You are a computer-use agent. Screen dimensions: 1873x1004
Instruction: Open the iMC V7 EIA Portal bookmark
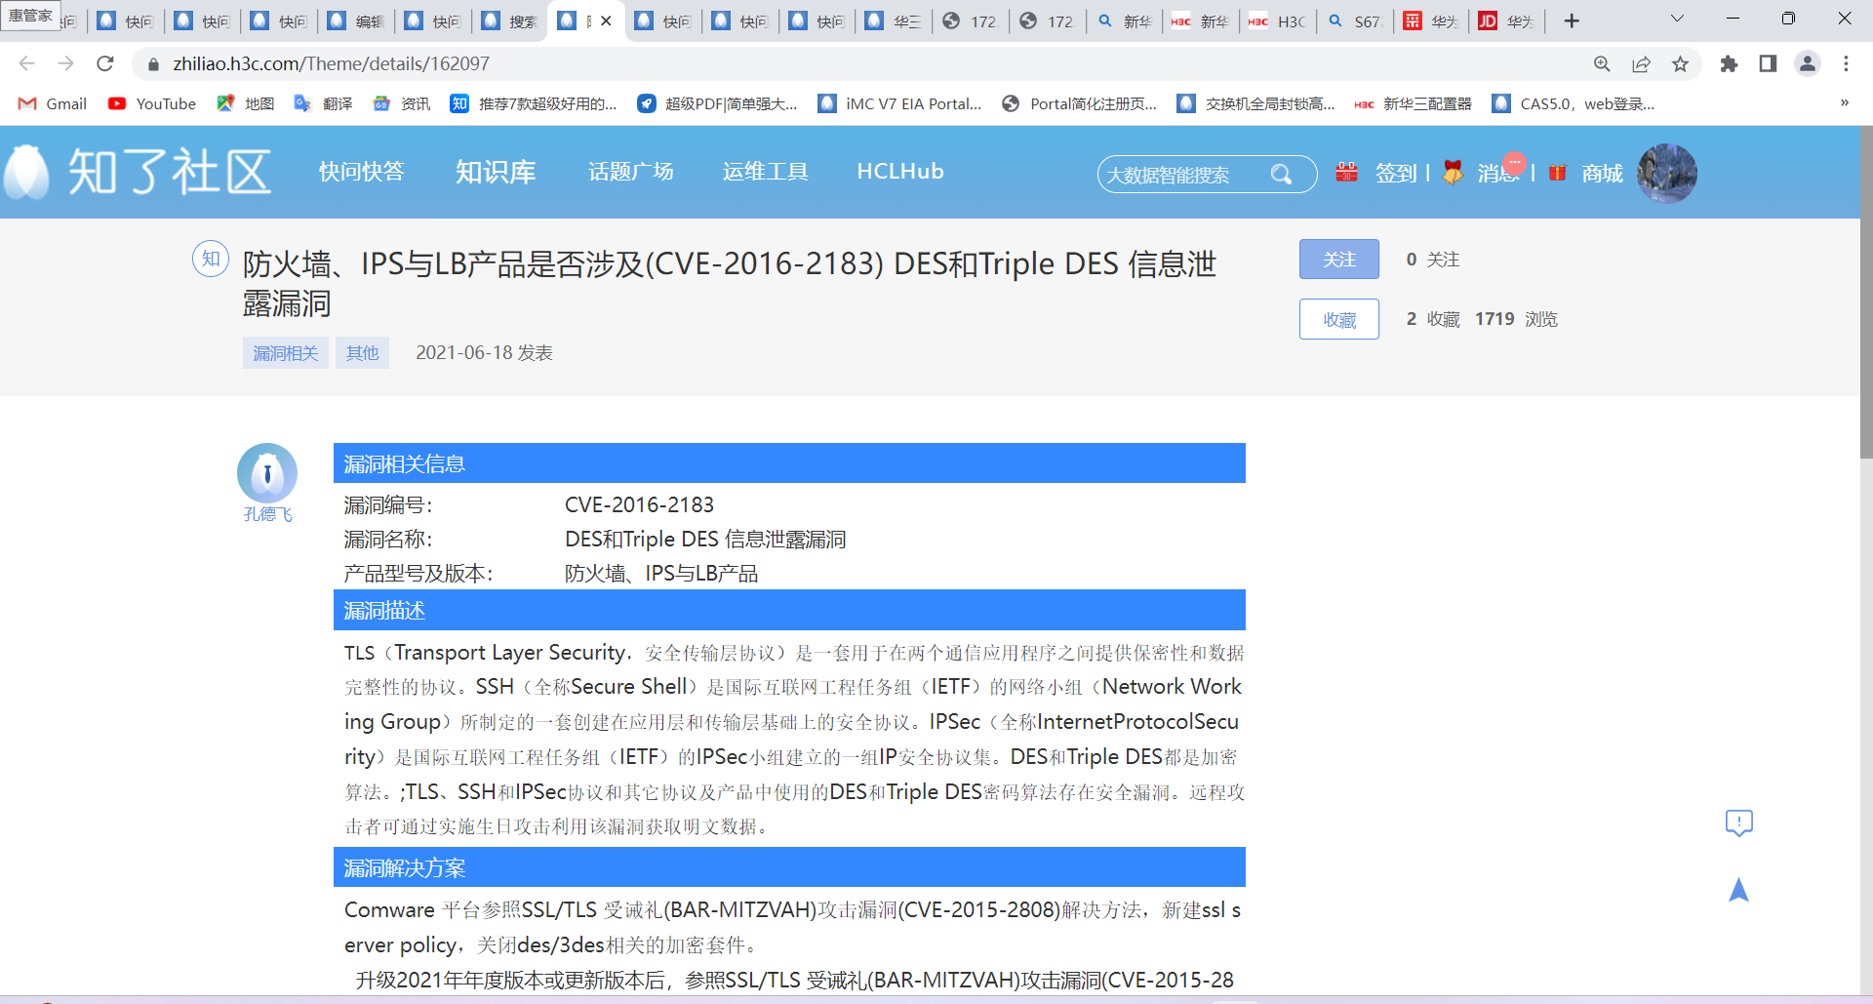tap(899, 103)
